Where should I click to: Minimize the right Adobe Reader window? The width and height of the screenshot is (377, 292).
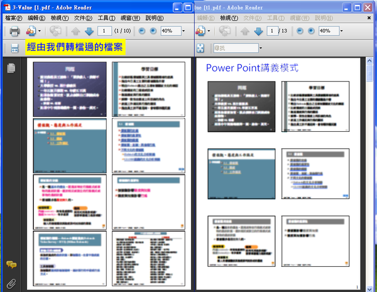click(x=346, y=8)
